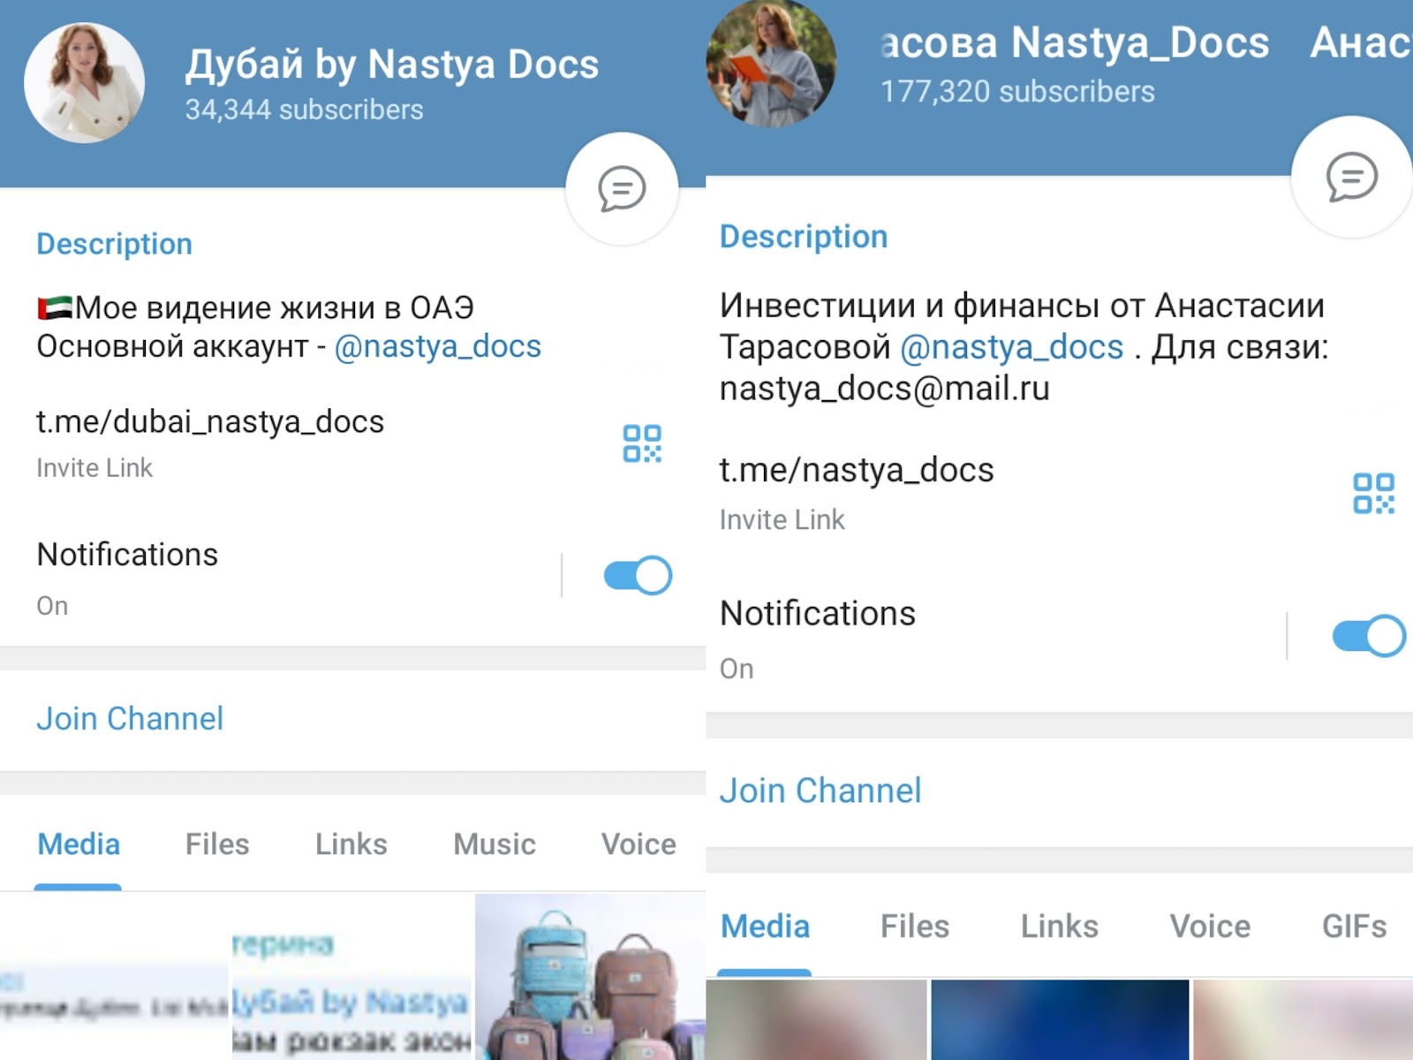Open Music tab in Дубай channel
The height and width of the screenshot is (1060, 1413).
coord(495,844)
